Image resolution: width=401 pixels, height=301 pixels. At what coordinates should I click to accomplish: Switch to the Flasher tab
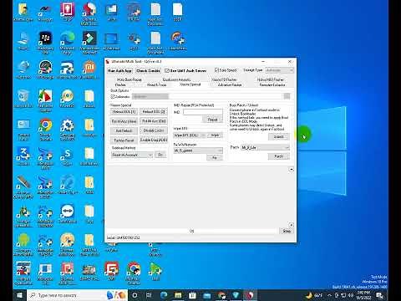click(x=120, y=84)
